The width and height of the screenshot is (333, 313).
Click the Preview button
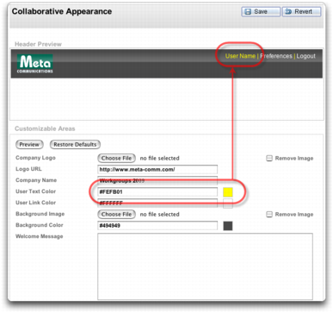29,145
